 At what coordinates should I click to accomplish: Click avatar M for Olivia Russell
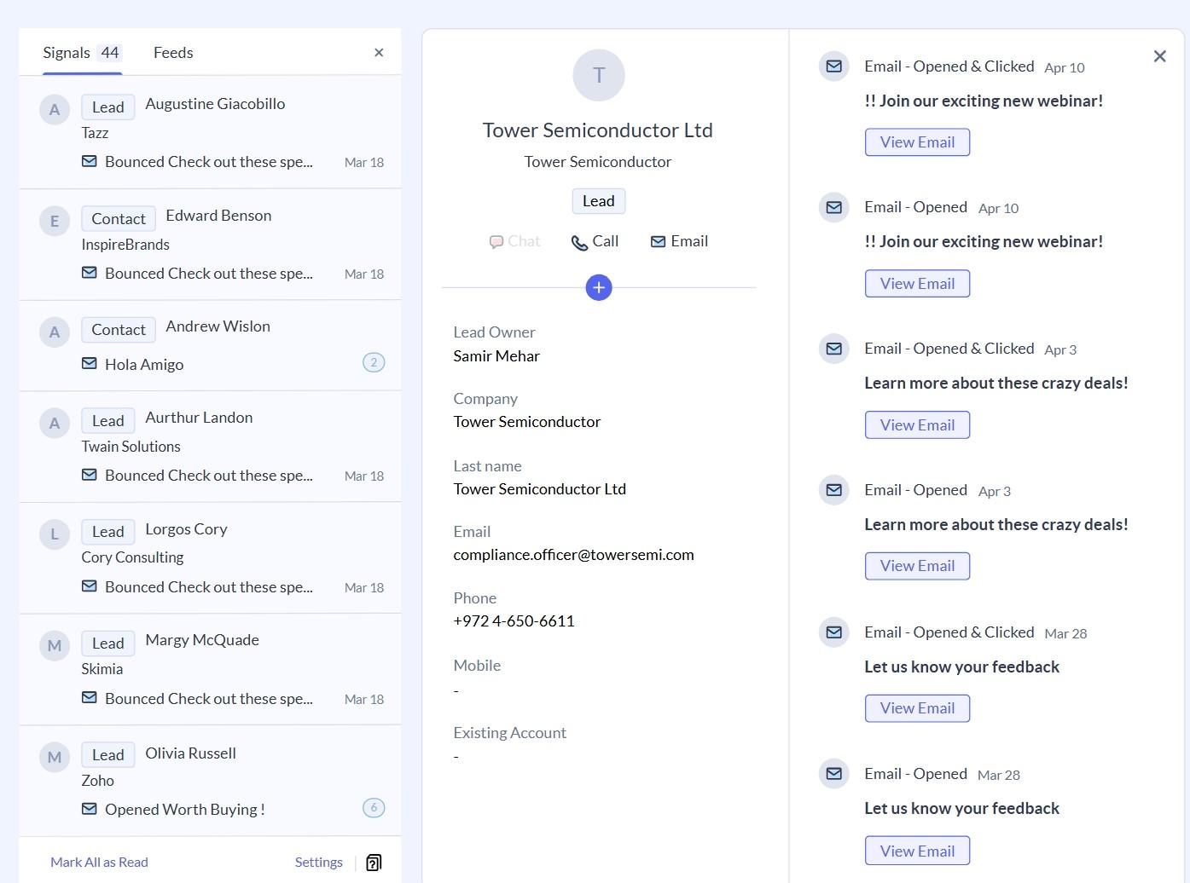click(55, 758)
